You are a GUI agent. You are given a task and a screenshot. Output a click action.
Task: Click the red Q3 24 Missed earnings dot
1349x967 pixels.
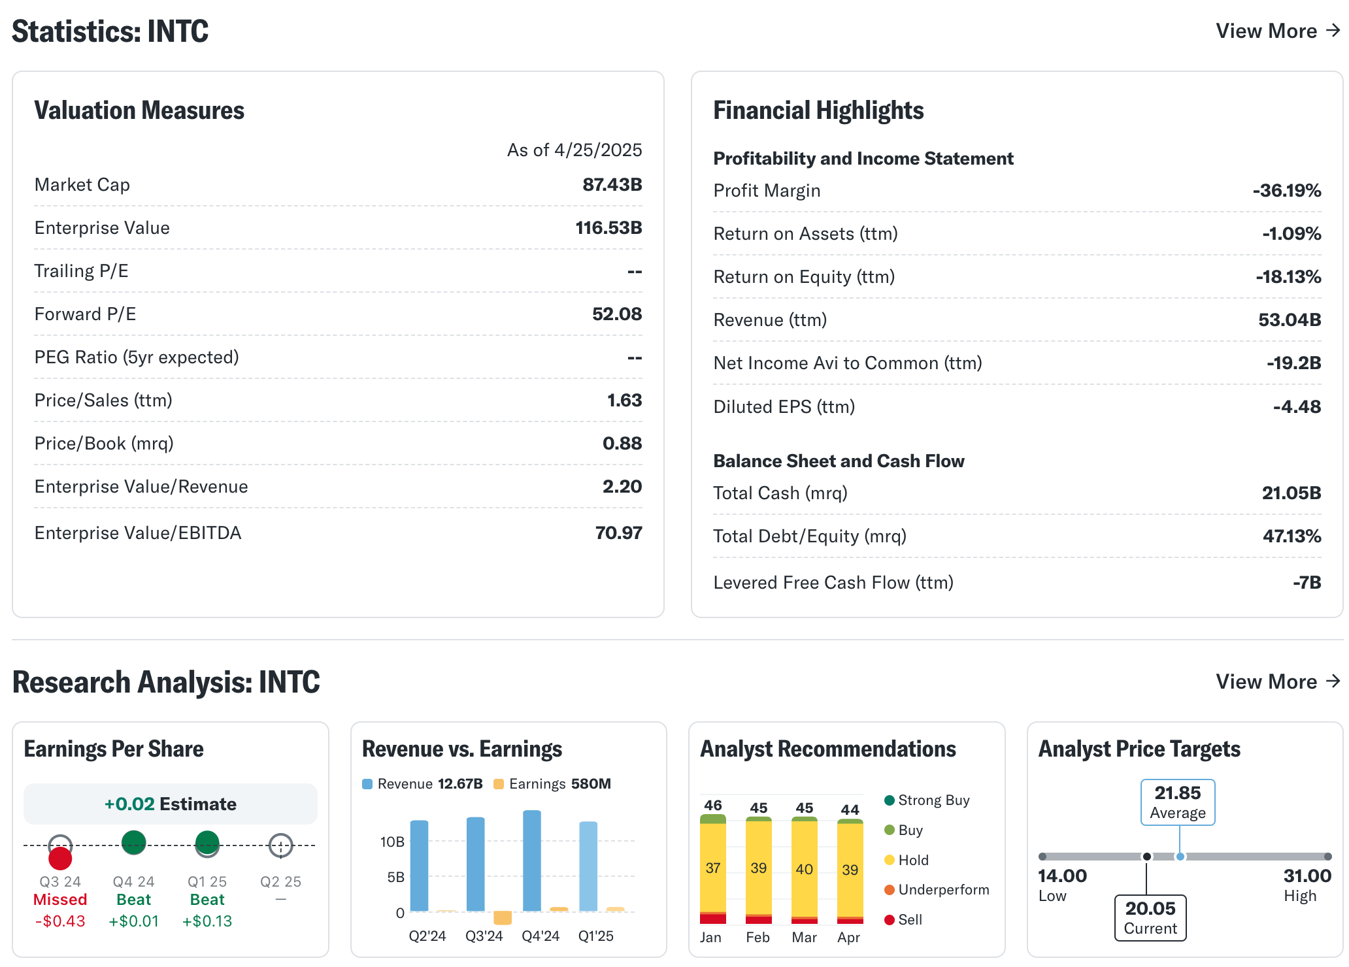click(x=60, y=858)
